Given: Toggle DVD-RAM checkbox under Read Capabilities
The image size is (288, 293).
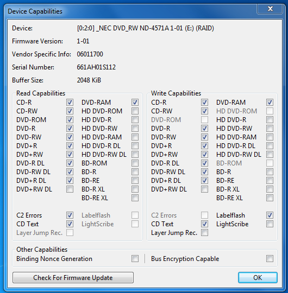Looking at the screenshot, I should coord(135,103).
